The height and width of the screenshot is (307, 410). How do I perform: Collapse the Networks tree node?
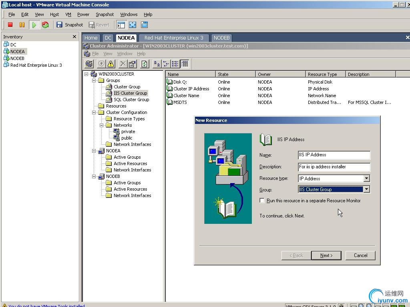point(102,125)
